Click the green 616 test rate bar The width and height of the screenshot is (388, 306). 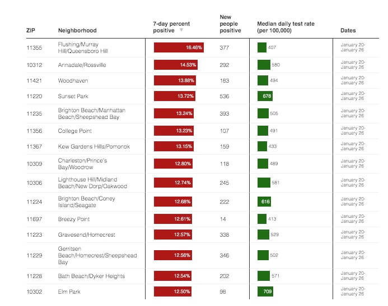point(265,202)
